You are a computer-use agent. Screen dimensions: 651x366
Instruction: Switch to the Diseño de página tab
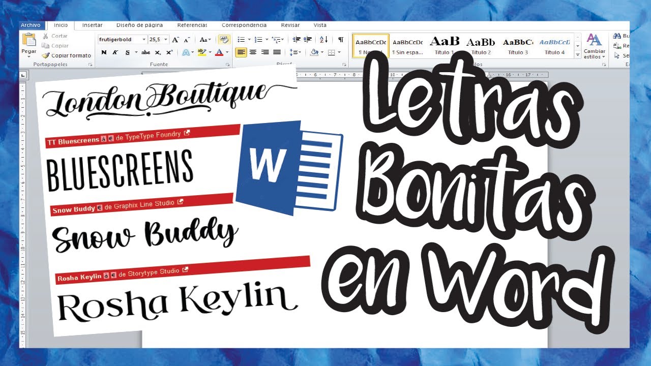[139, 25]
